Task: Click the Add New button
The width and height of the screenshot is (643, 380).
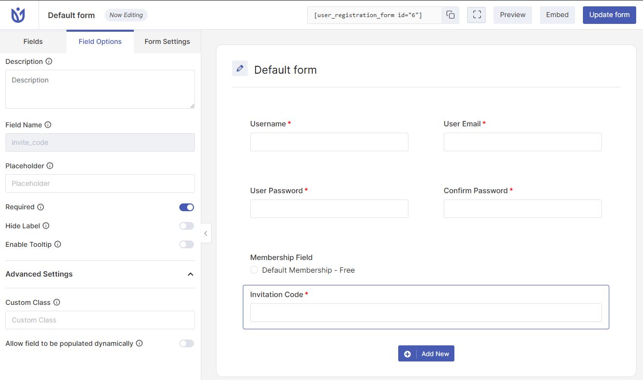Action: pyautogui.click(x=426, y=354)
